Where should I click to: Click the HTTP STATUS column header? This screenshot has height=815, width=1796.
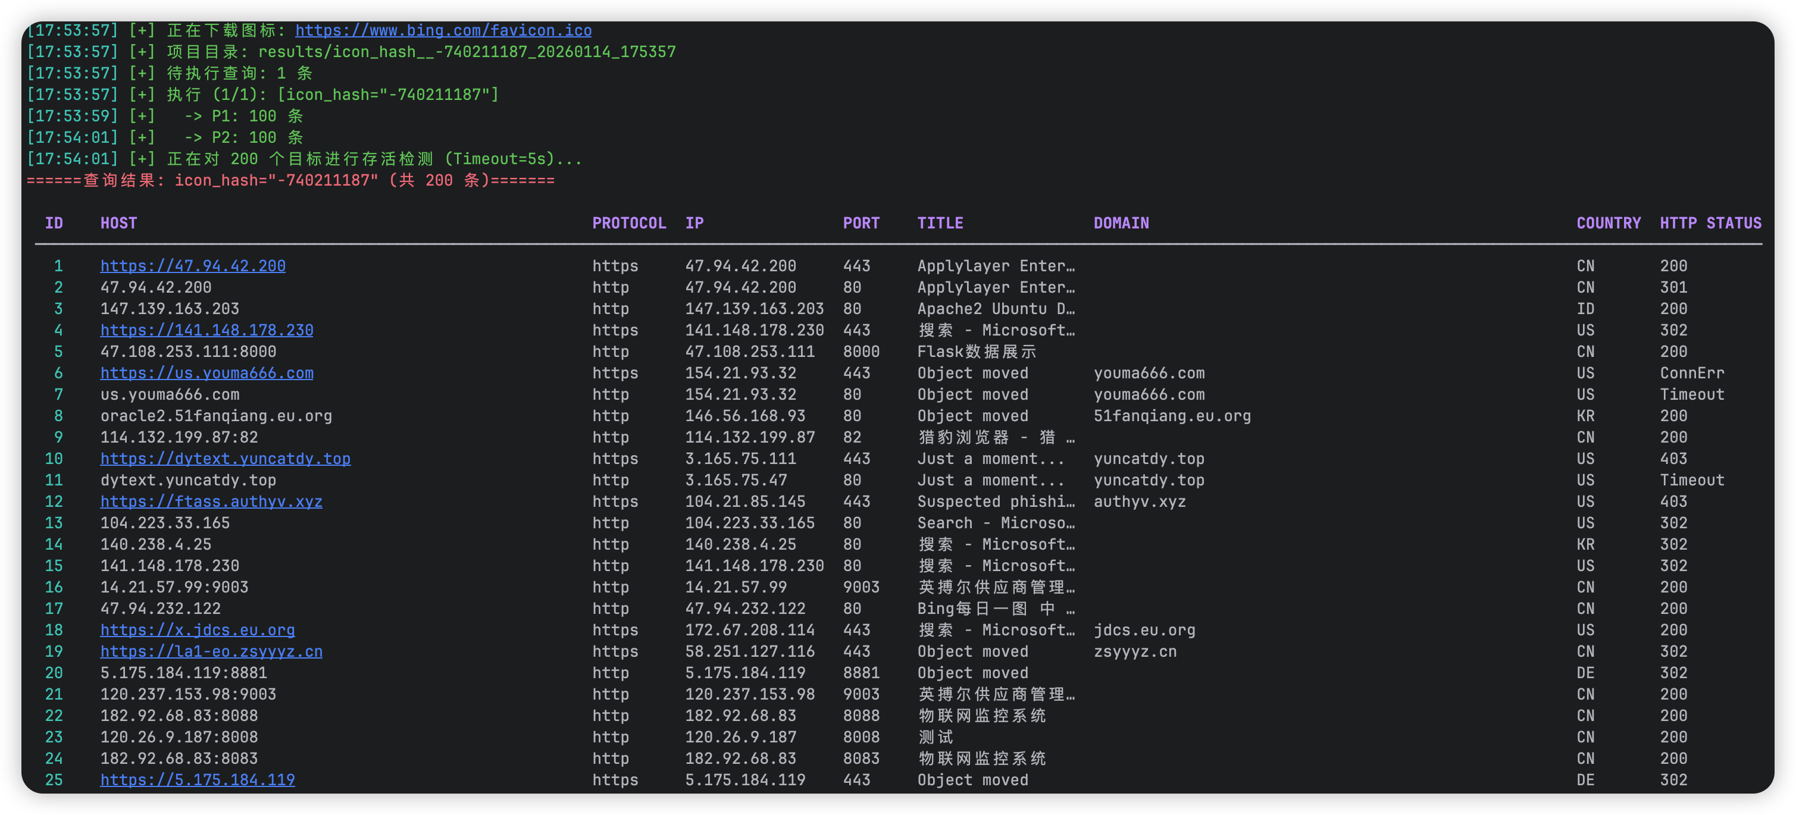(x=1710, y=223)
